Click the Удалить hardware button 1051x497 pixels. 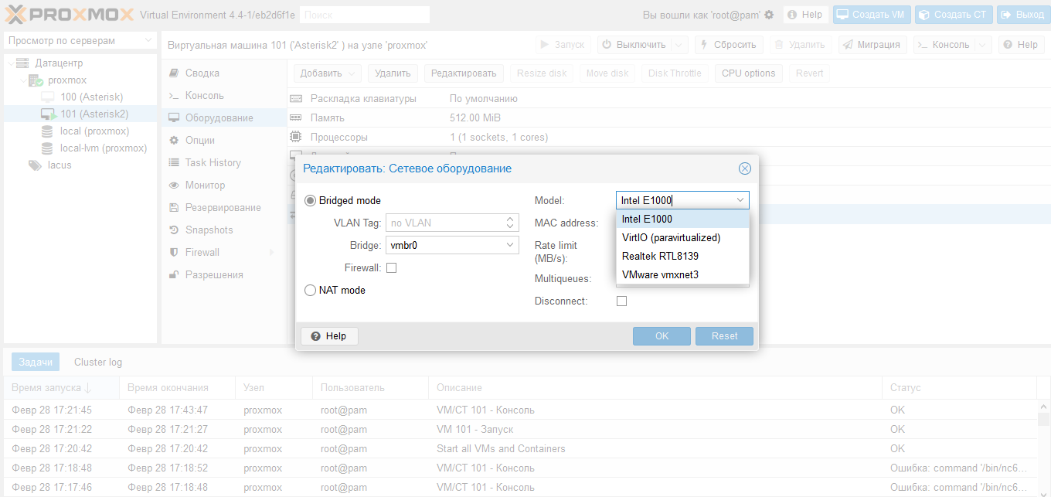393,73
